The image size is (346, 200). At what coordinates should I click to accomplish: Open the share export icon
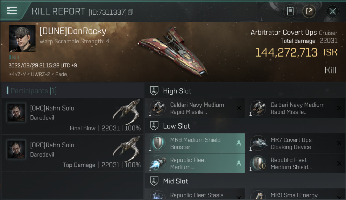point(309,11)
